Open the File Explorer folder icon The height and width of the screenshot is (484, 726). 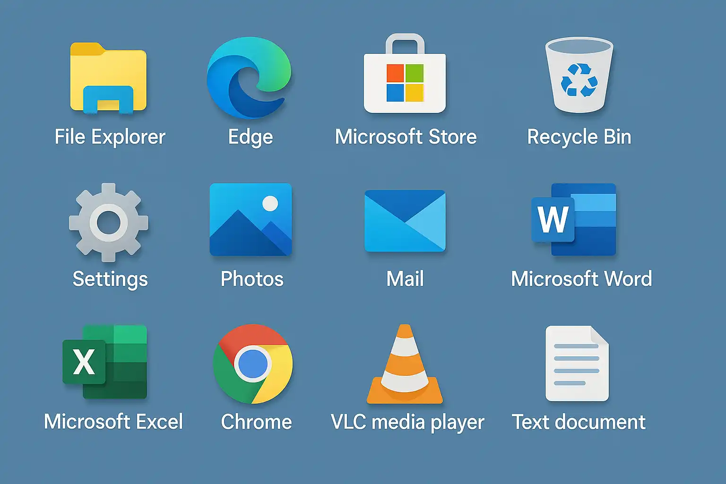(x=108, y=78)
